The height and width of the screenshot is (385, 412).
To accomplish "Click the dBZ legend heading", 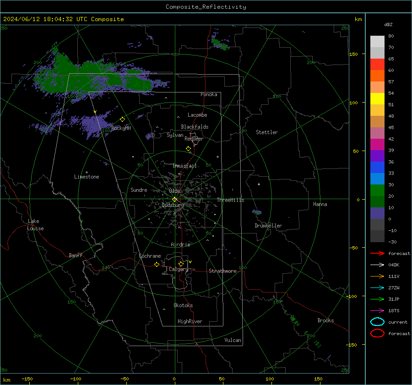I will 388,25.
